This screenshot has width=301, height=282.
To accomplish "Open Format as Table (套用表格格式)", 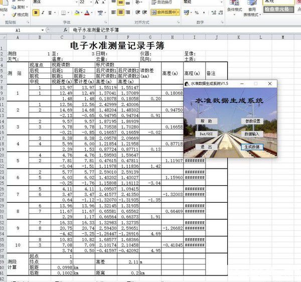I will pyautogui.click(x=252, y=8).
